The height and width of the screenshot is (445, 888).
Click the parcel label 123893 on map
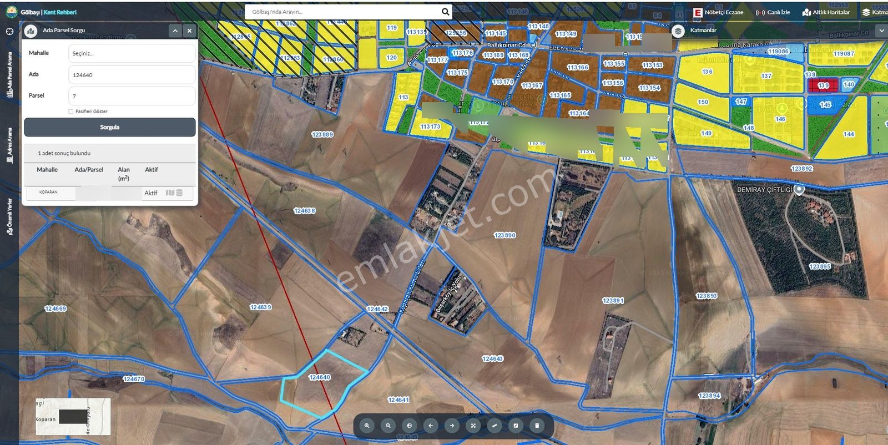point(707,296)
